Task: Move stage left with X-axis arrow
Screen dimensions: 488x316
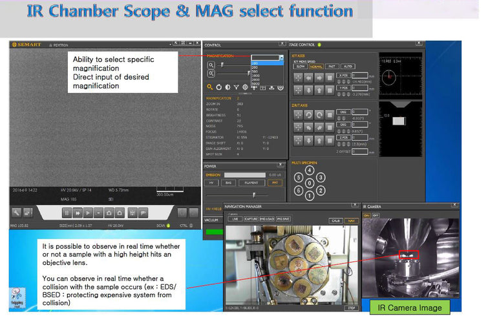Action: [308, 78]
